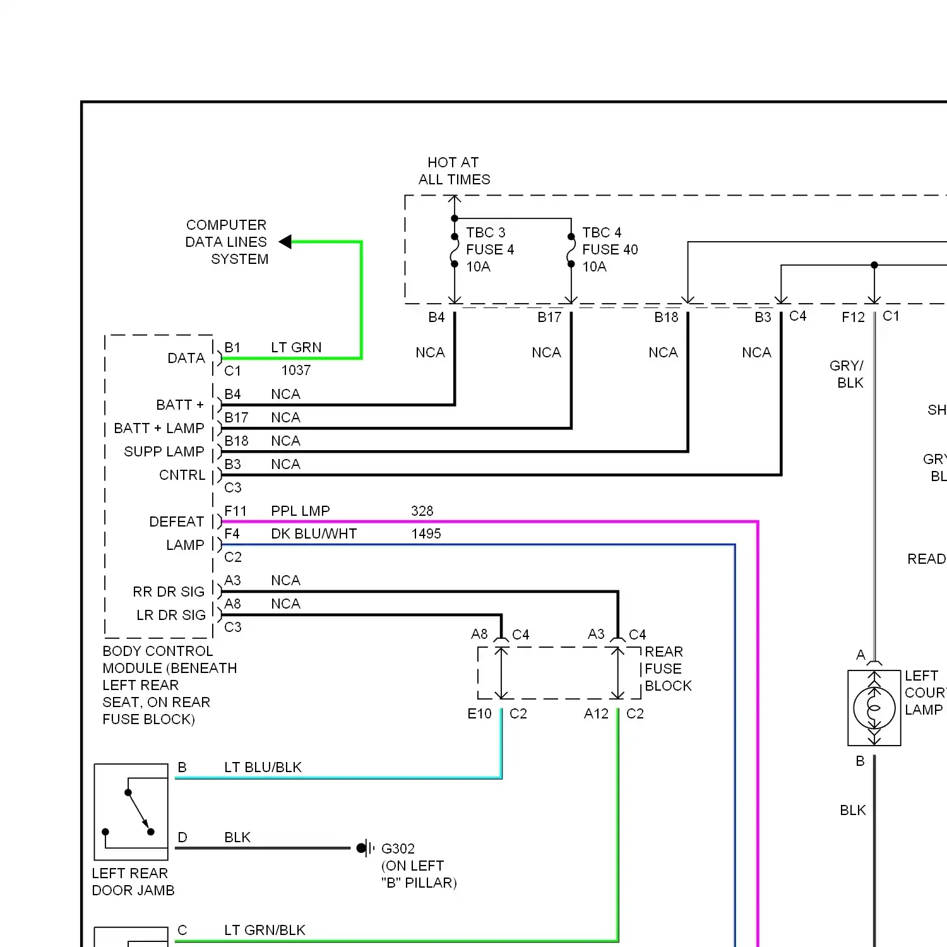The image size is (947, 947).
Task: Click the 'DK BLU/WHT' wire label
Action: tap(314, 533)
